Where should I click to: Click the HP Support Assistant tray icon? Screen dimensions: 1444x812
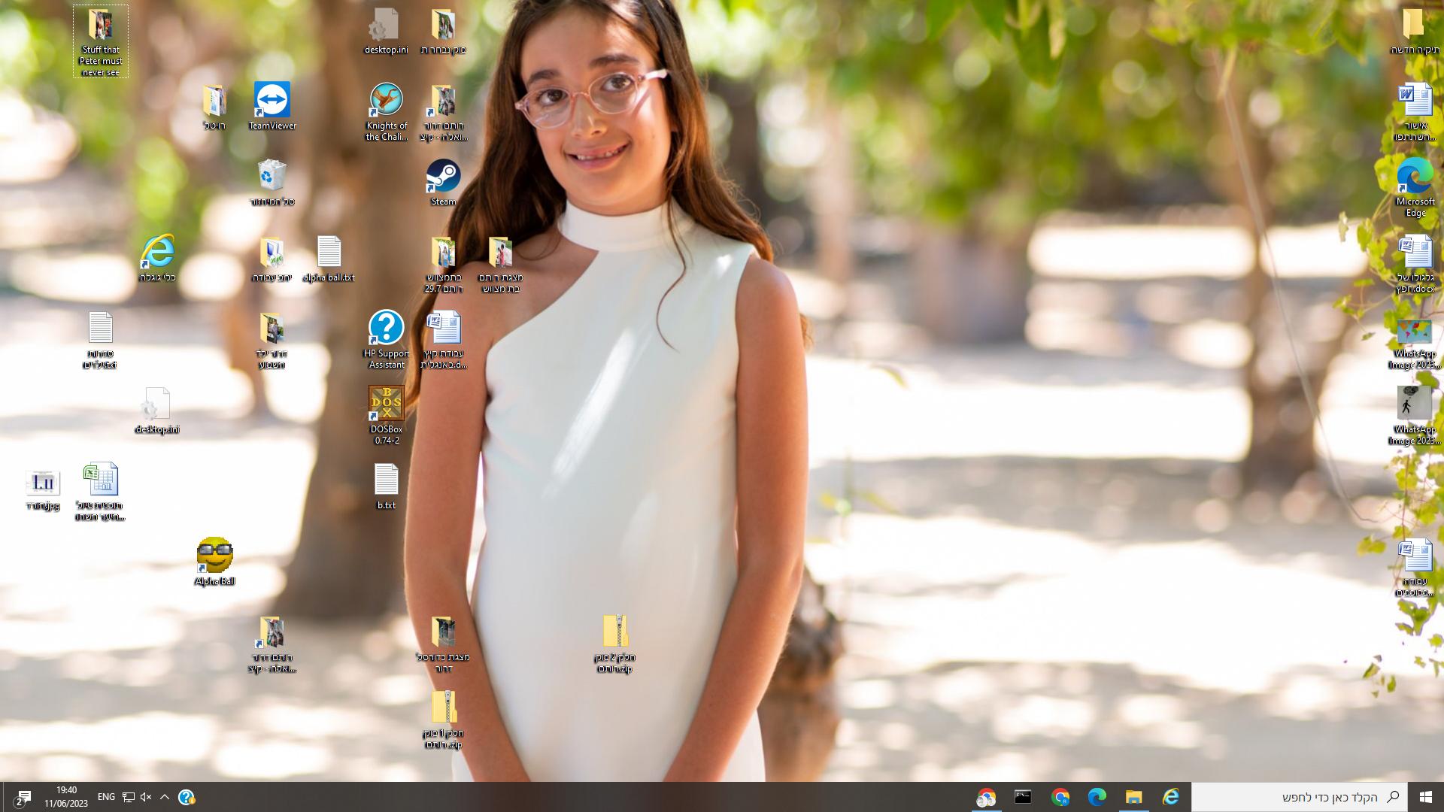point(187,797)
